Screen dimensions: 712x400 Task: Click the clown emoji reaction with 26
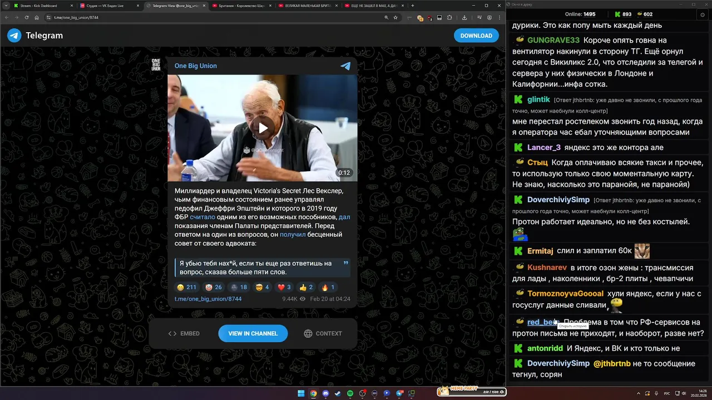tap(214, 287)
